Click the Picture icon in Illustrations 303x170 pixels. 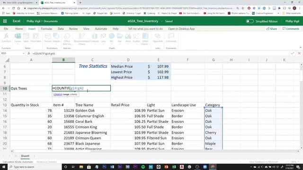(48, 38)
